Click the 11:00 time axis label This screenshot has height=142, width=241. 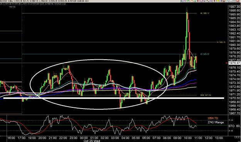[198, 138]
